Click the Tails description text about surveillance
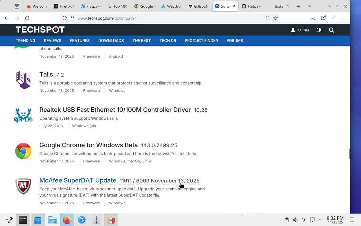Screen dimensions: 361x226 121,83
